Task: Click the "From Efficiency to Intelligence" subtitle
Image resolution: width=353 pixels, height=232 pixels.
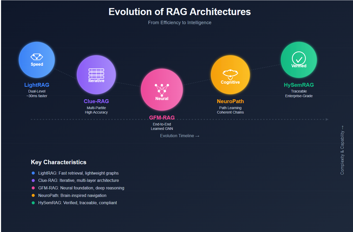Action: [x=179, y=23]
